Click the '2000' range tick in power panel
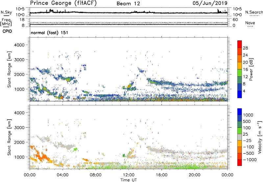The height and width of the screenshot is (182, 263). pyautogui.click(x=19, y=74)
